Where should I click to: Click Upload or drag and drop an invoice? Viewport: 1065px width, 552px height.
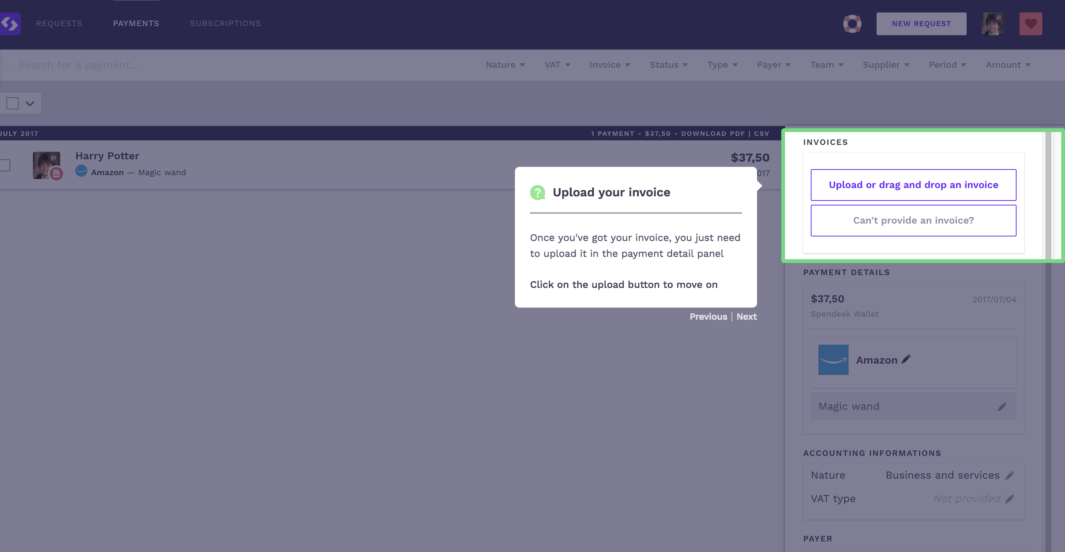[x=914, y=185]
